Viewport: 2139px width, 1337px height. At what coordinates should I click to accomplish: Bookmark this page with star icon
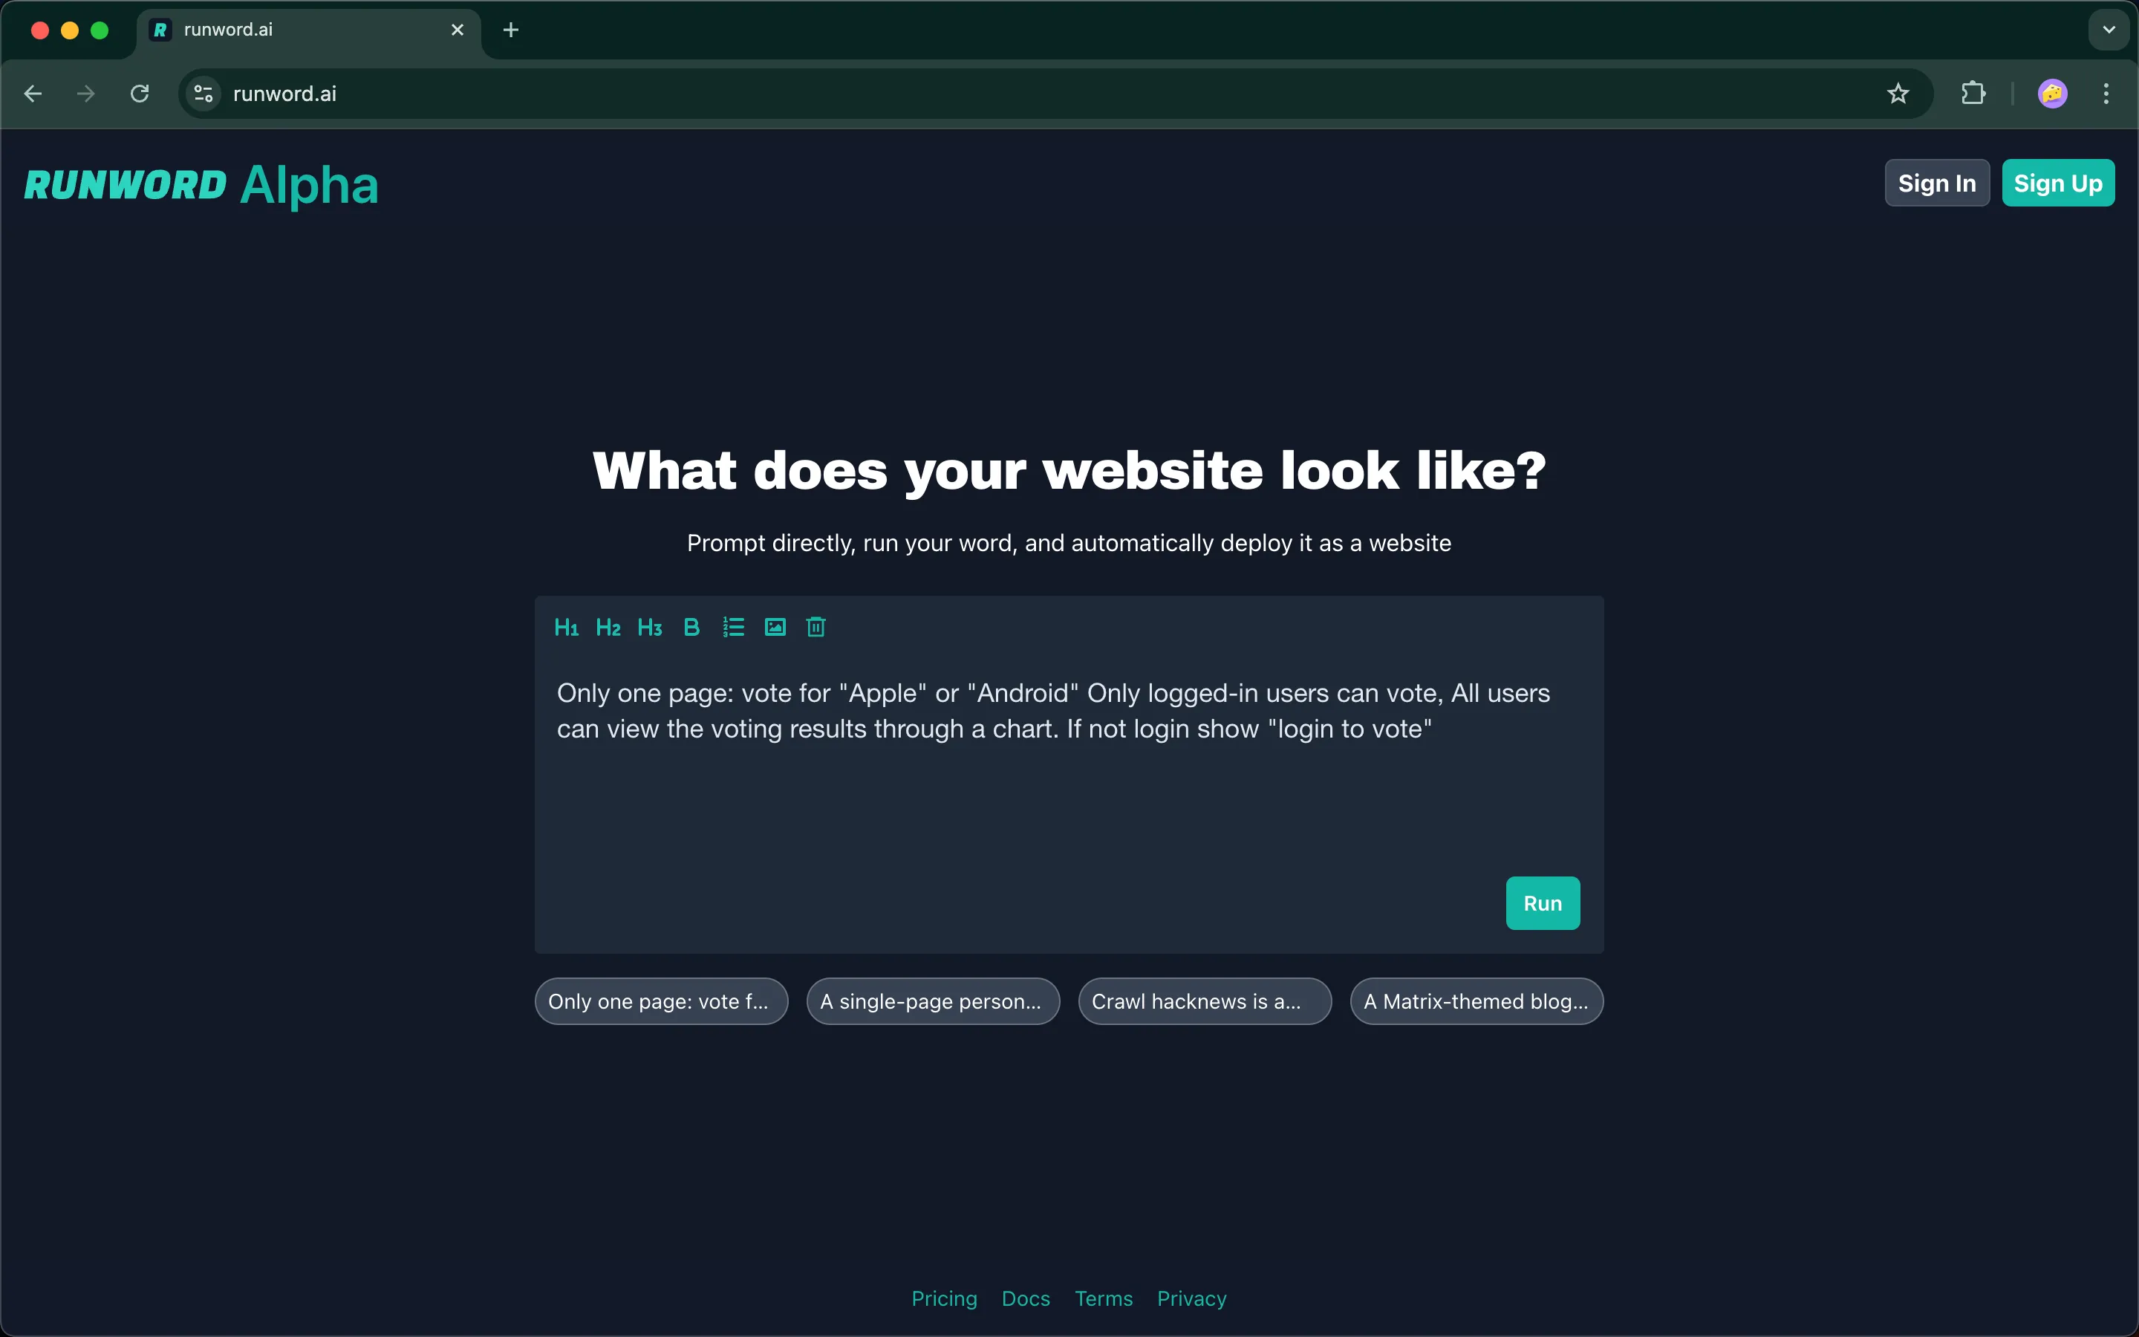pyautogui.click(x=1898, y=94)
